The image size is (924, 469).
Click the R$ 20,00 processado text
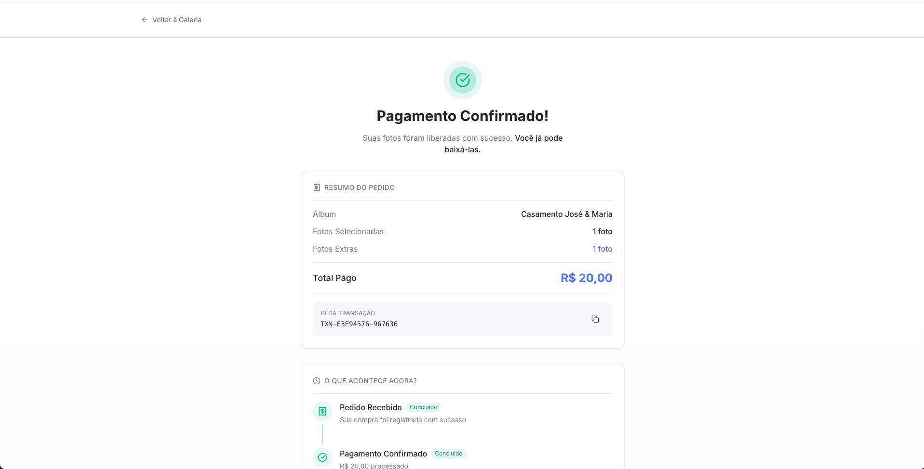[x=374, y=466]
